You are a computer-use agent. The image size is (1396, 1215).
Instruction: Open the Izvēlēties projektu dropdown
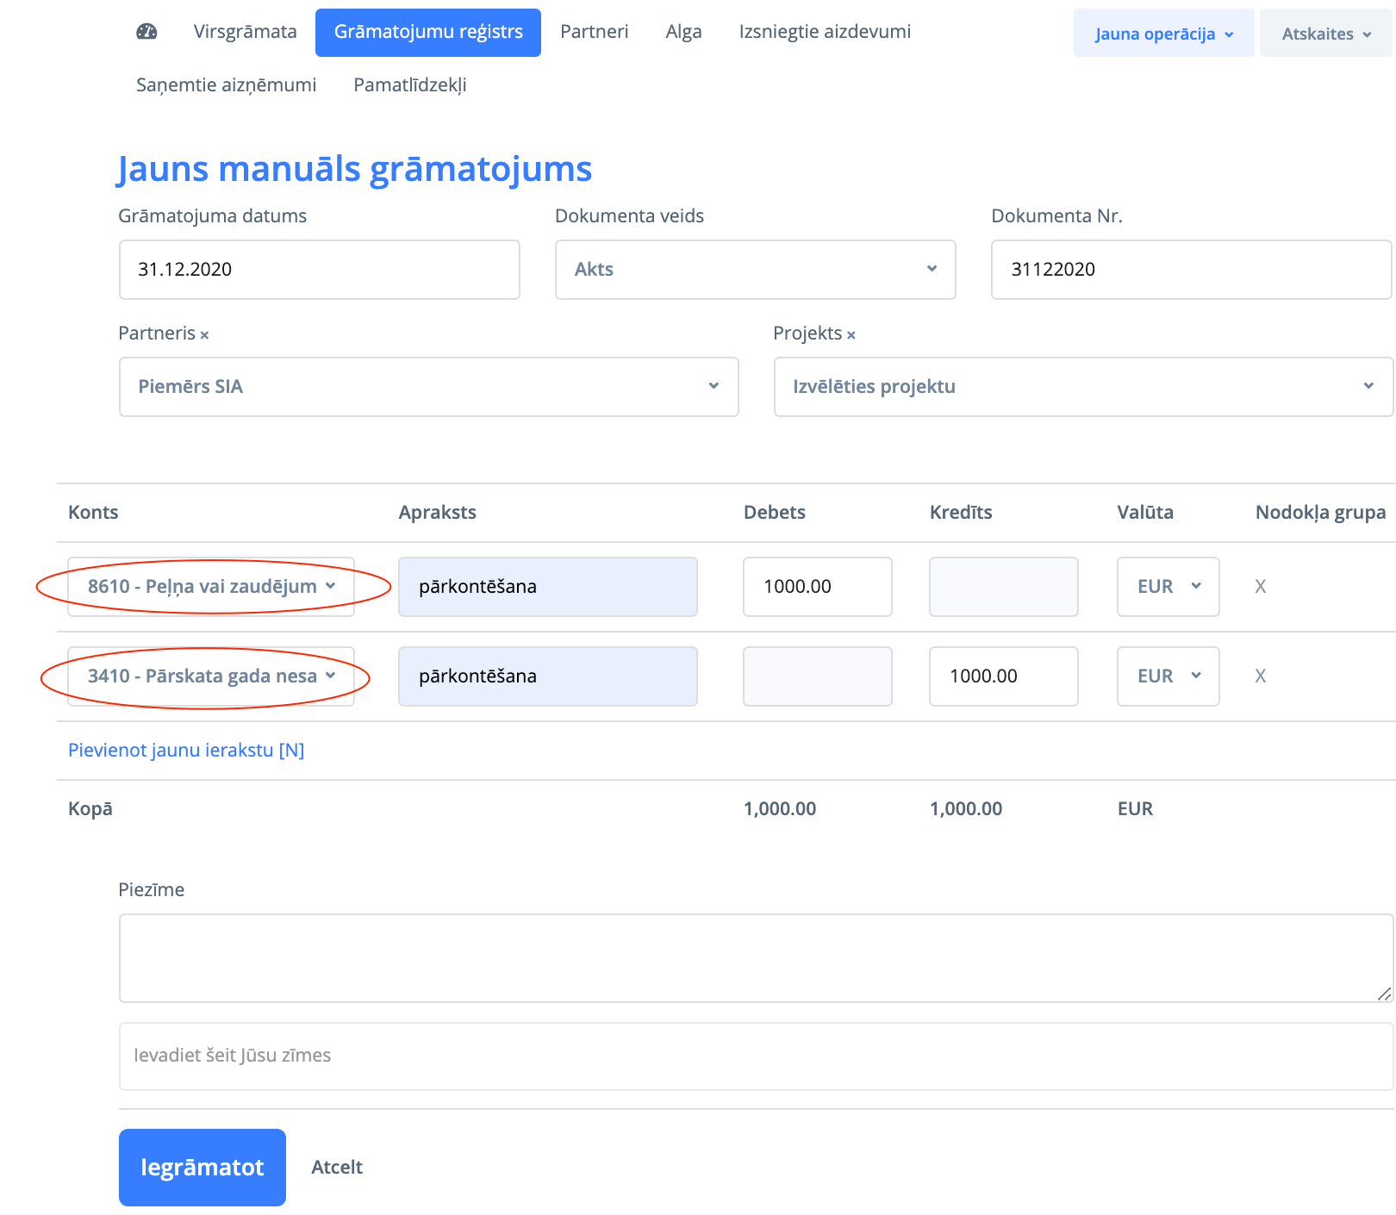tap(1082, 387)
